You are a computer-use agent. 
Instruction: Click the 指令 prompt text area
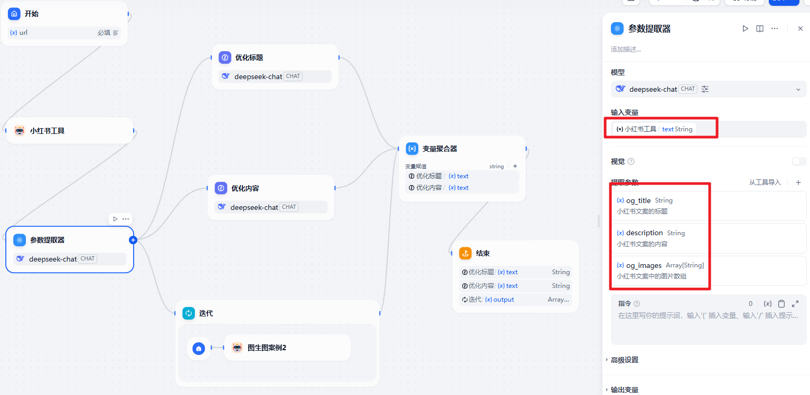click(x=708, y=327)
